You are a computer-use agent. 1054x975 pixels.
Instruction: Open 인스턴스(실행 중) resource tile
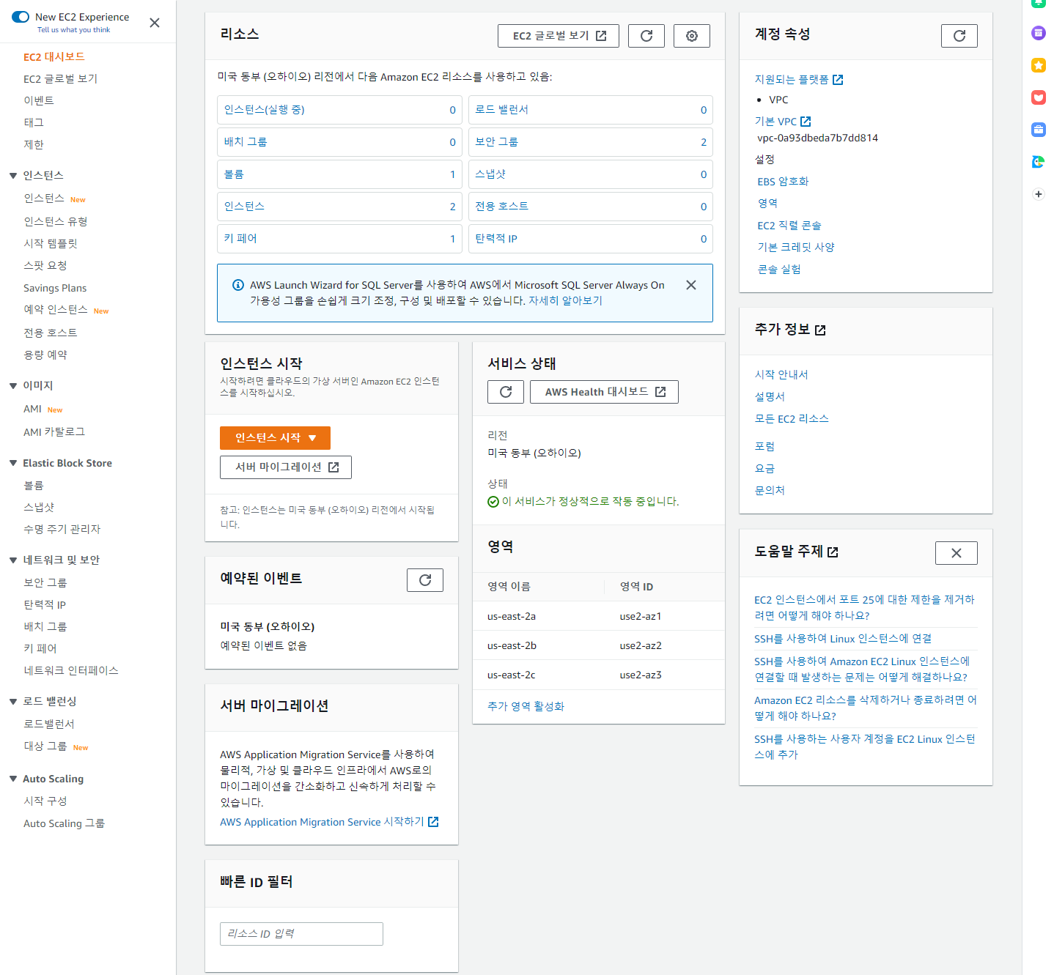pos(339,110)
